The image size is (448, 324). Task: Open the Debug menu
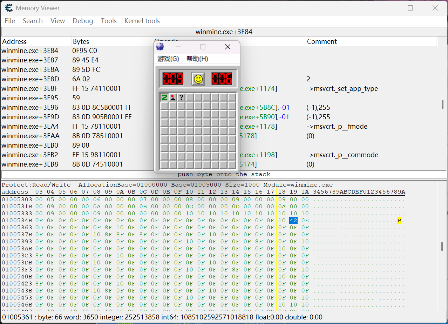[x=83, y=21]
